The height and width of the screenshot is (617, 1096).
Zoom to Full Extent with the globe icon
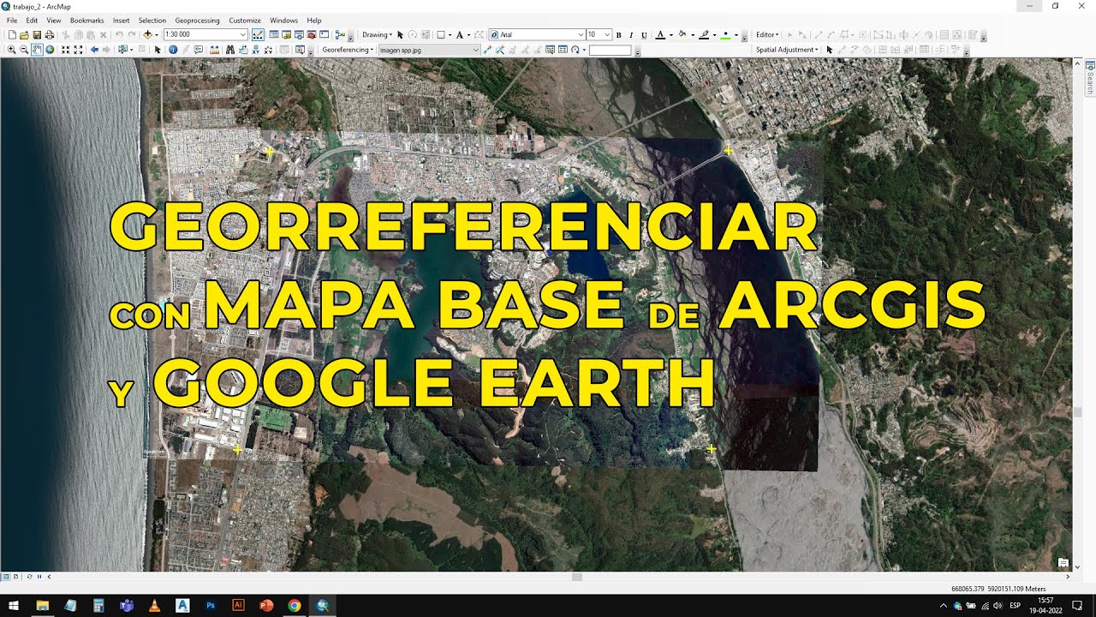pyautogui.click(x=50, y=50)
